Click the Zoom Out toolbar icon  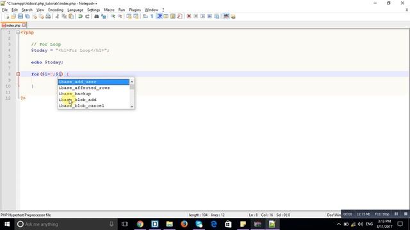(x=120, y=17)
